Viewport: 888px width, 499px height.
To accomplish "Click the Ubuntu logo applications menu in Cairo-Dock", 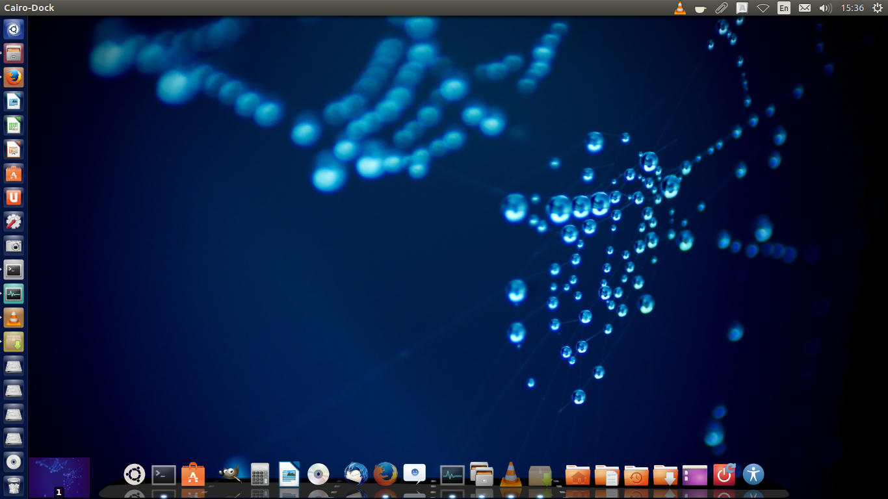I will pyautogui.click(x=135, y=474).
